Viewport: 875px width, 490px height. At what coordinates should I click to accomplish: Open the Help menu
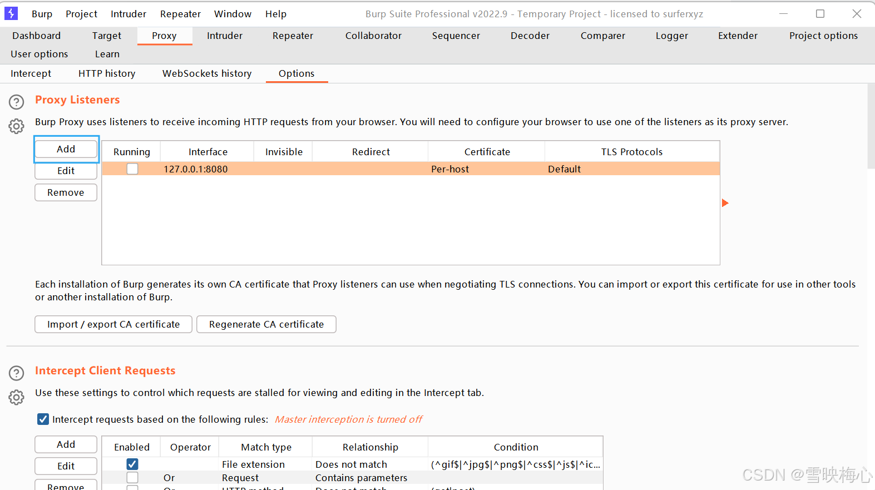pyautogui.click(x=276, y=14)
